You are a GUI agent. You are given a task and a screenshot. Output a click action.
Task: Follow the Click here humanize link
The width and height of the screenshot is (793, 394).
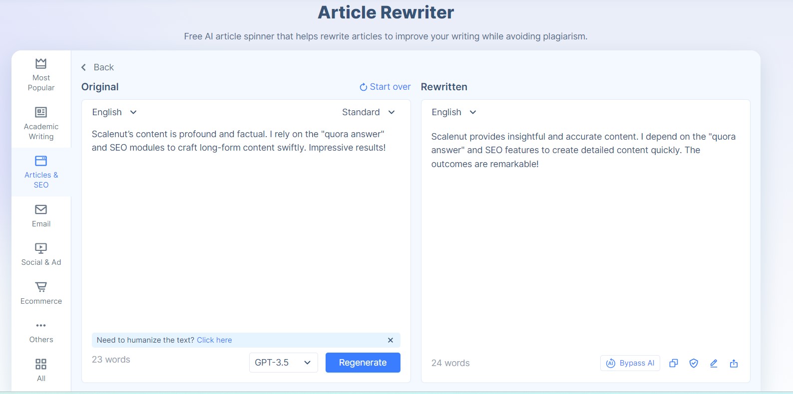pos(214,340)
